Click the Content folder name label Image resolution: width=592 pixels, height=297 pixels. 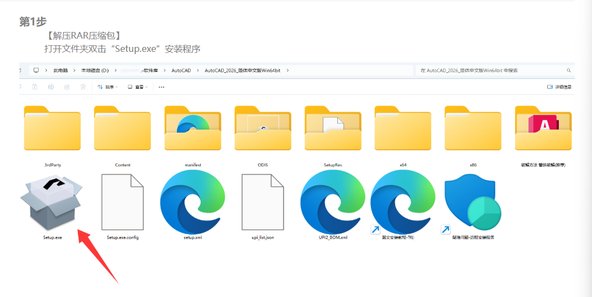pos(123,165)
